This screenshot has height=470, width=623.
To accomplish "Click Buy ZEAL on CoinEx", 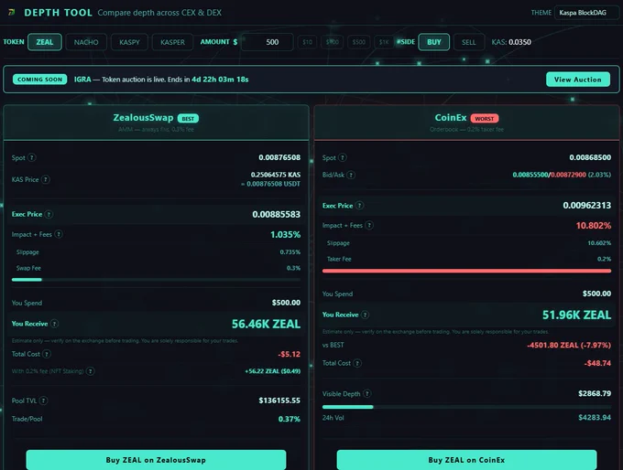I will tap(466, 460).
